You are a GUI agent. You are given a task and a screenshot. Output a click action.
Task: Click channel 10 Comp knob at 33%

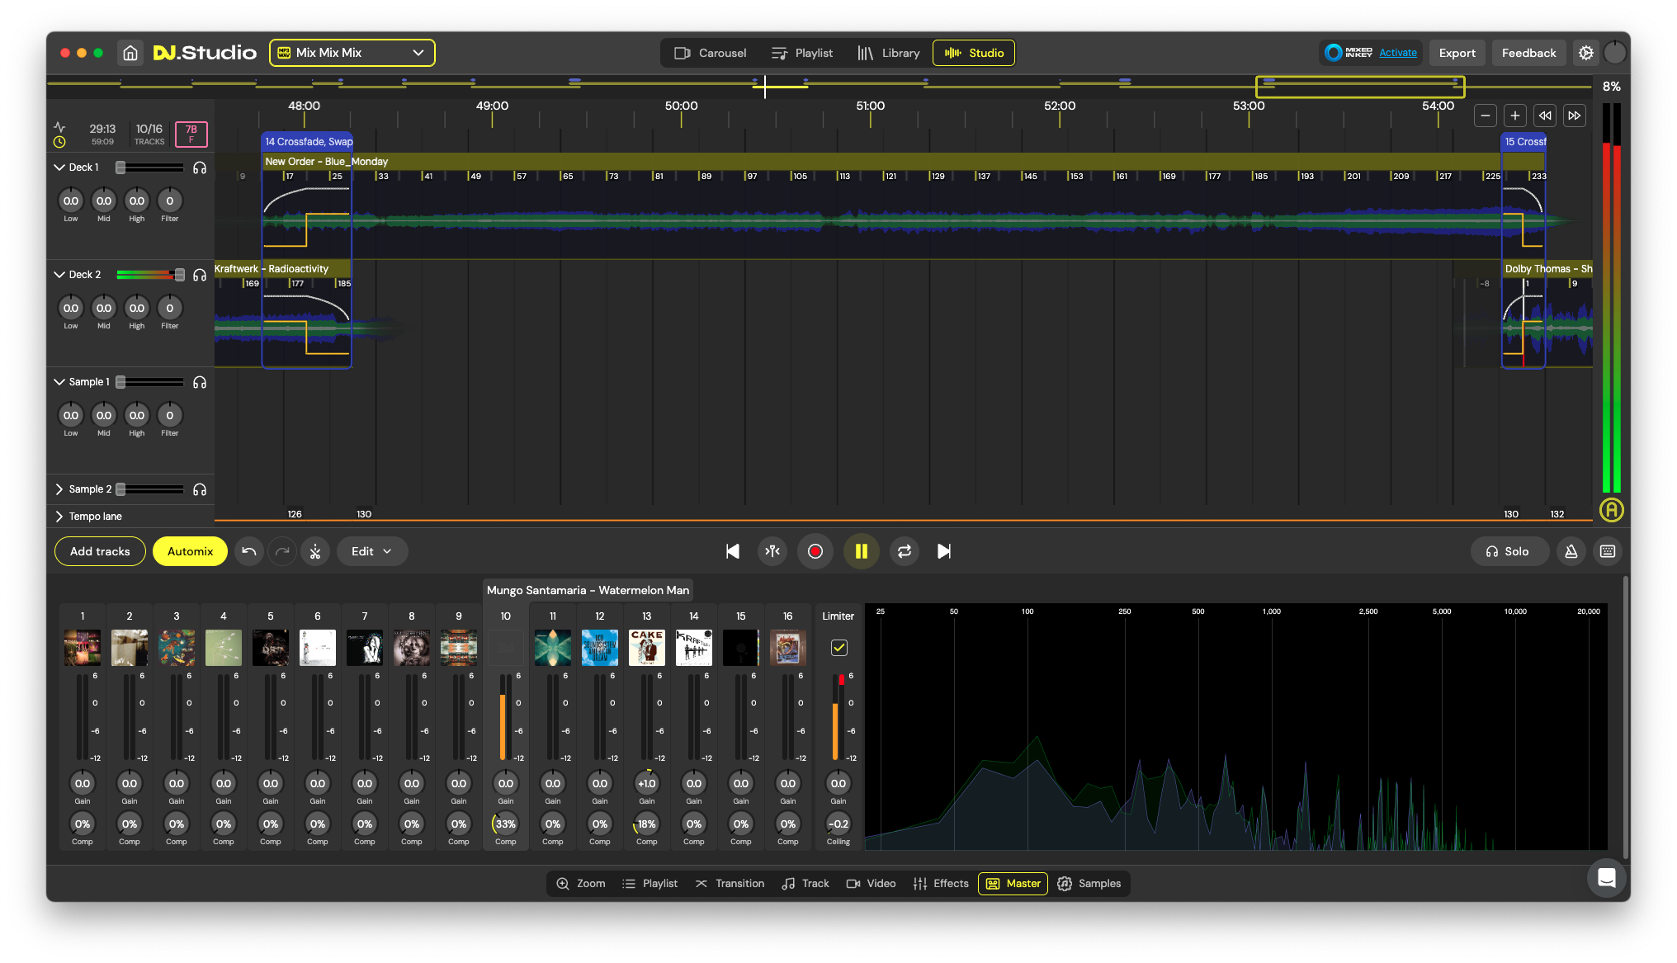[505, 824]
